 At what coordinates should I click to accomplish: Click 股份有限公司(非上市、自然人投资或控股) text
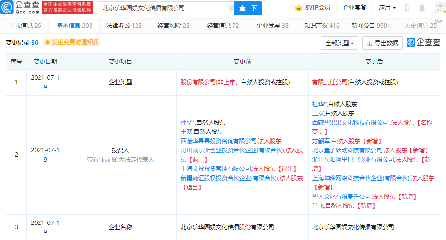coord(235,82)
